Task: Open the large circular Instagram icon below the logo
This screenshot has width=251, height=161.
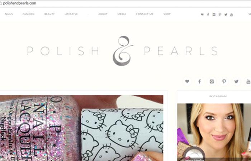Action: coord(212,82)
